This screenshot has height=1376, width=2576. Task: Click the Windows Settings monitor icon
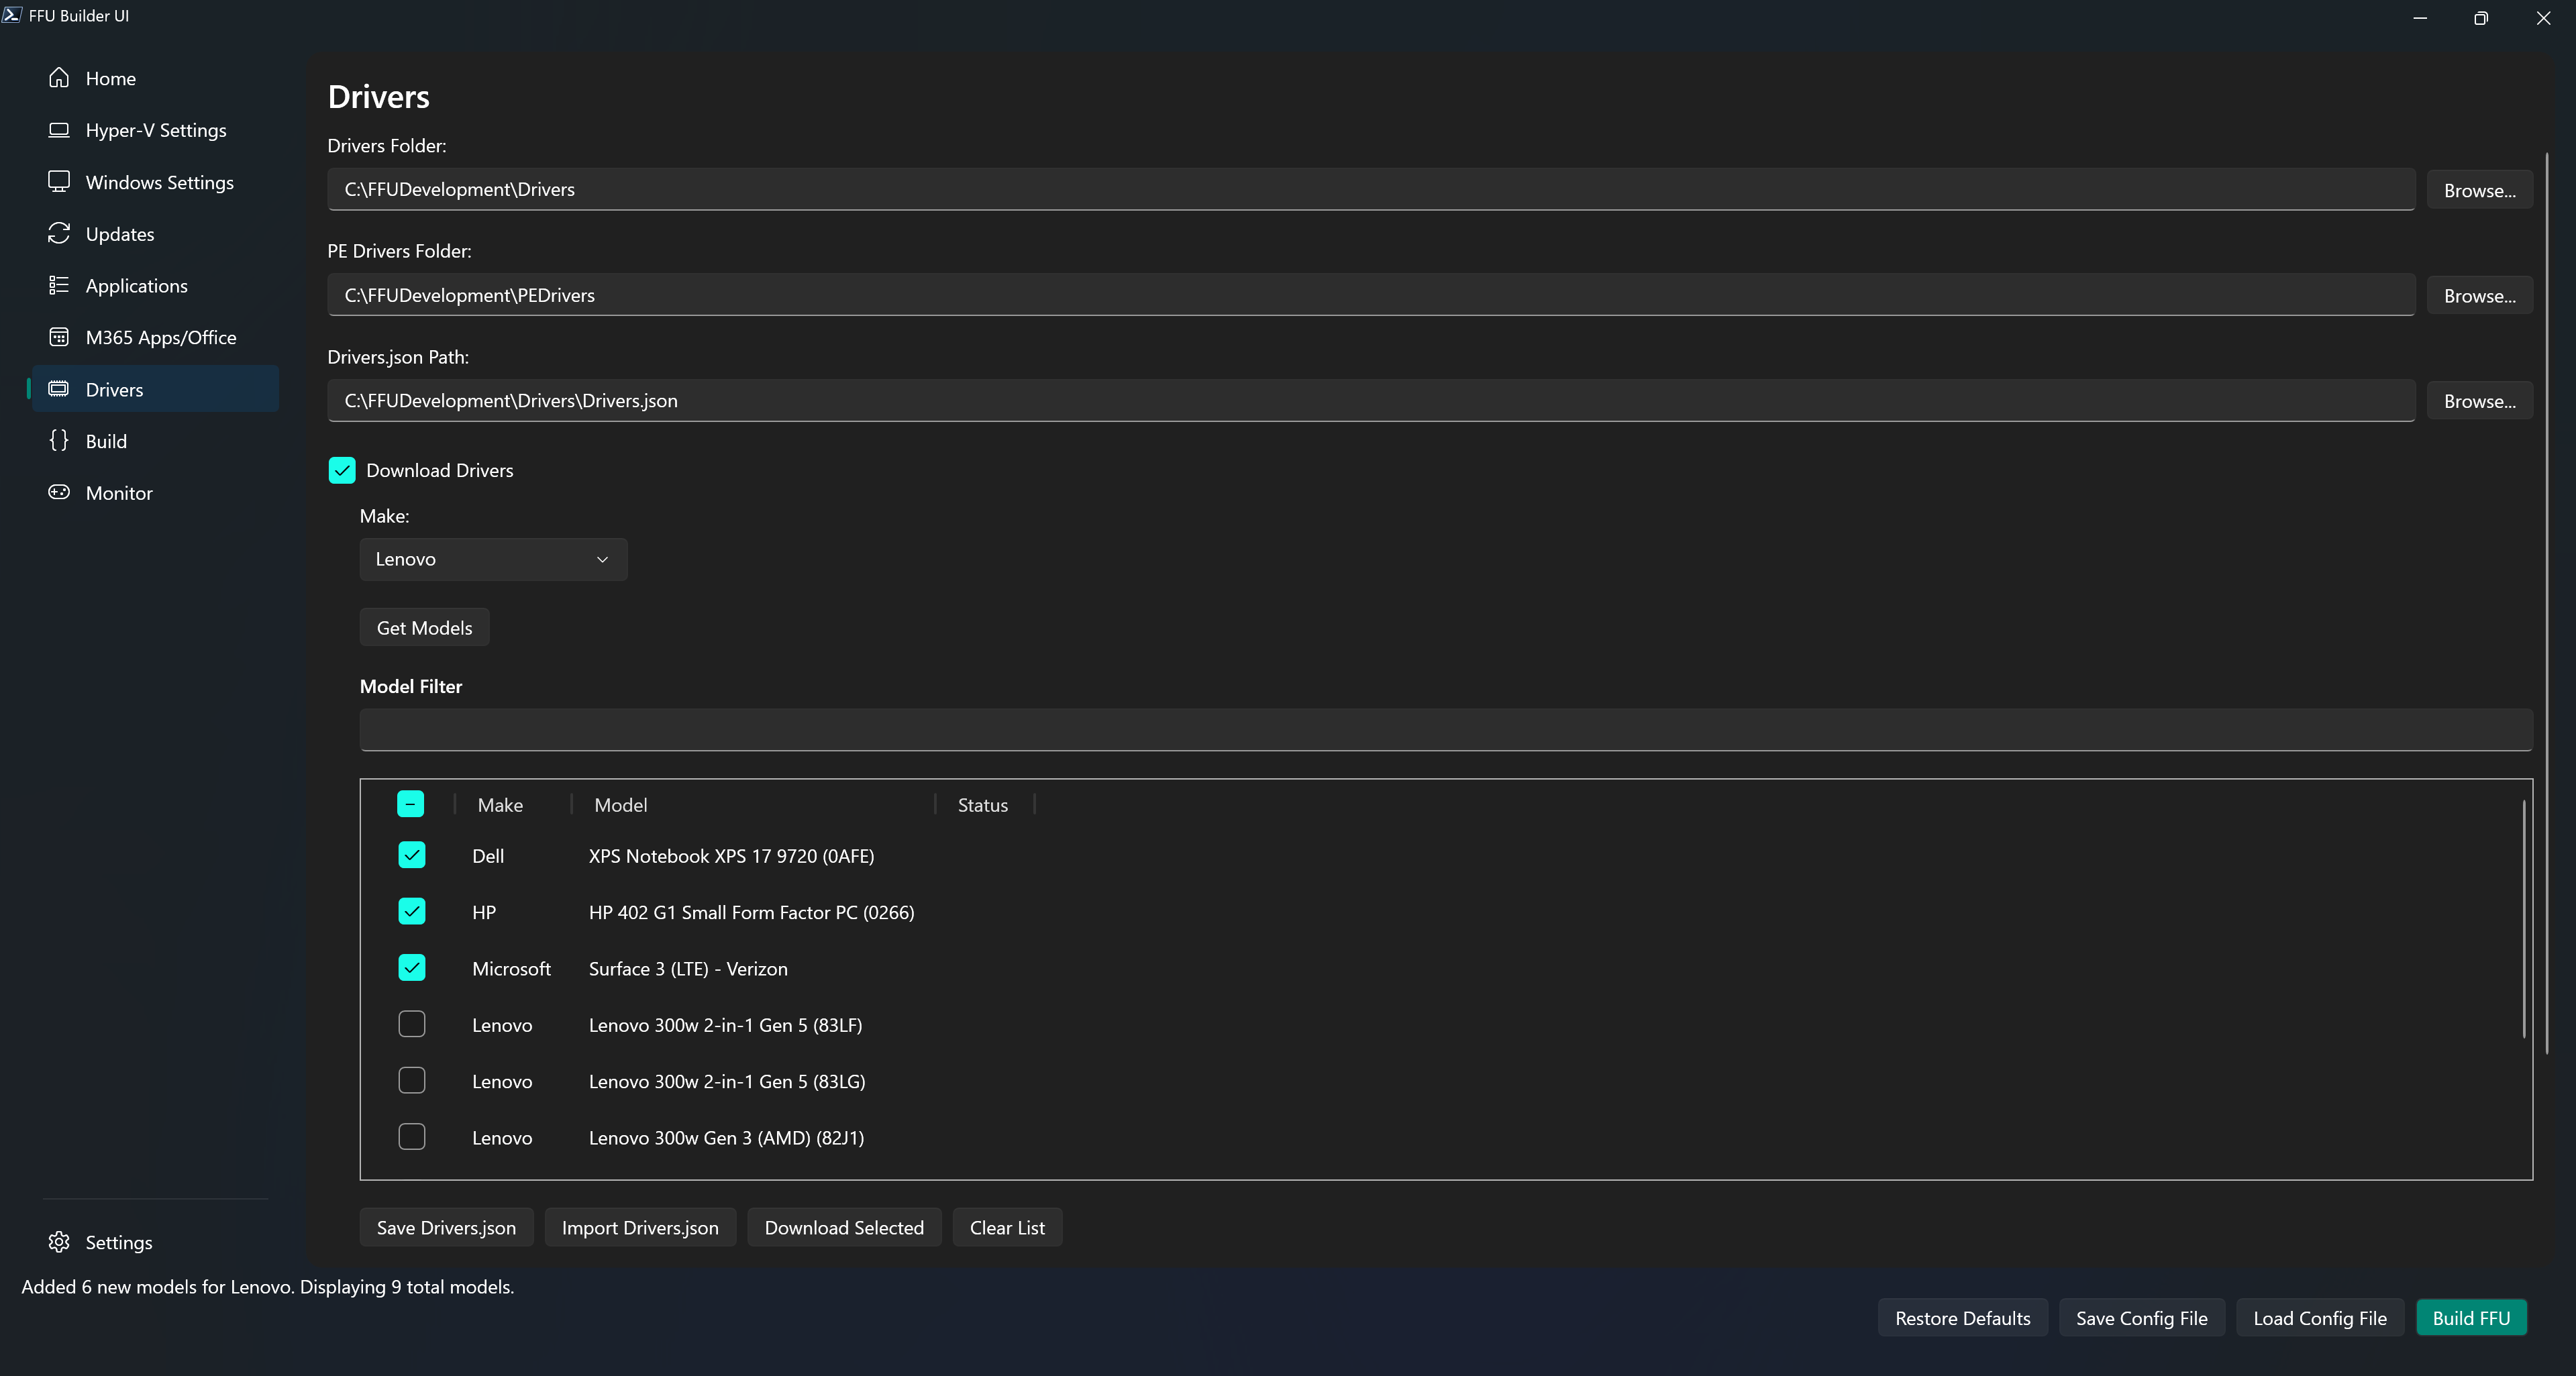point(59,182)
